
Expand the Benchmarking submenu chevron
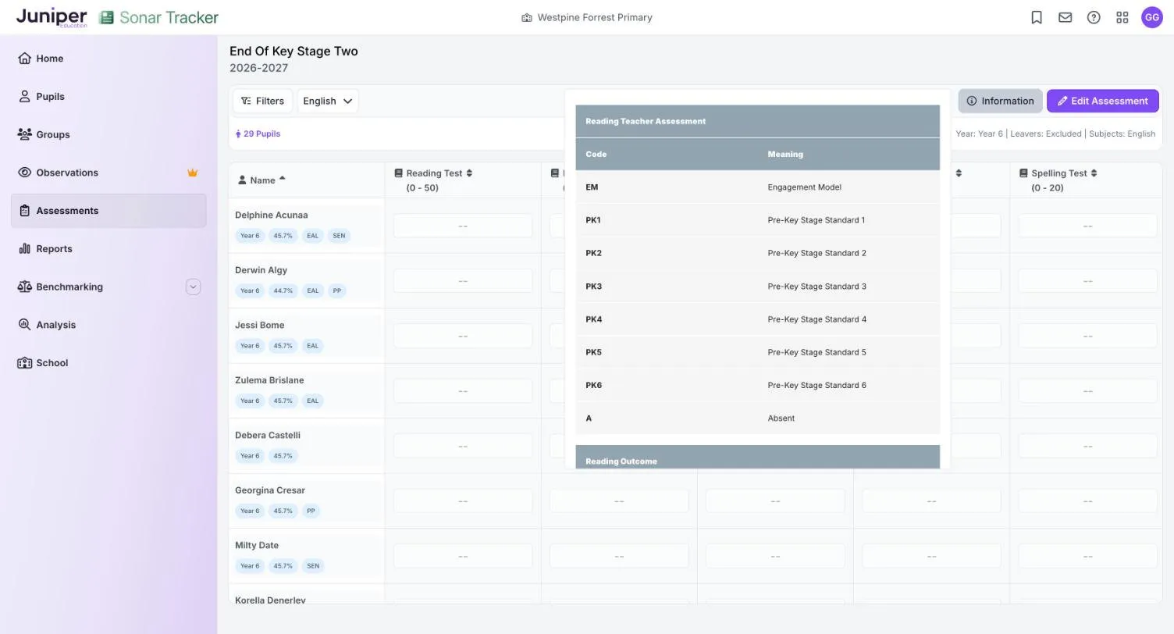[x=193, y=287]
